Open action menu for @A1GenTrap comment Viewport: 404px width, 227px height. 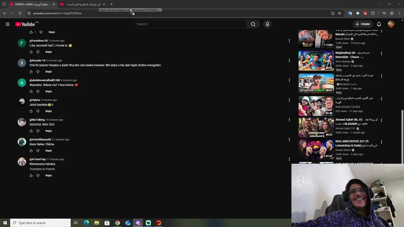(289, 159)
